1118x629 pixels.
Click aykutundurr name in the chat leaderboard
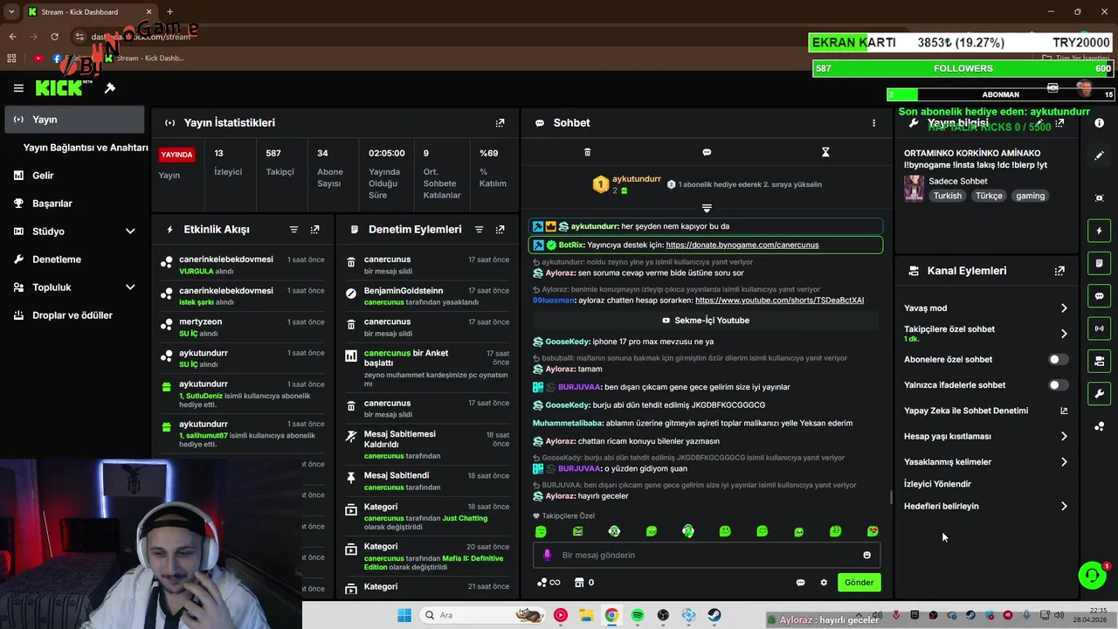pos(637,179)
